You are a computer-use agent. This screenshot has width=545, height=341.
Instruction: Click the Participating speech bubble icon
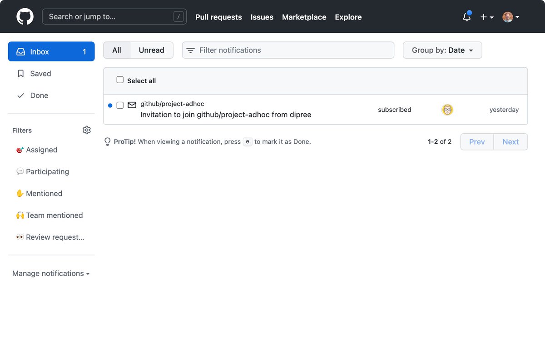point(20,171)
